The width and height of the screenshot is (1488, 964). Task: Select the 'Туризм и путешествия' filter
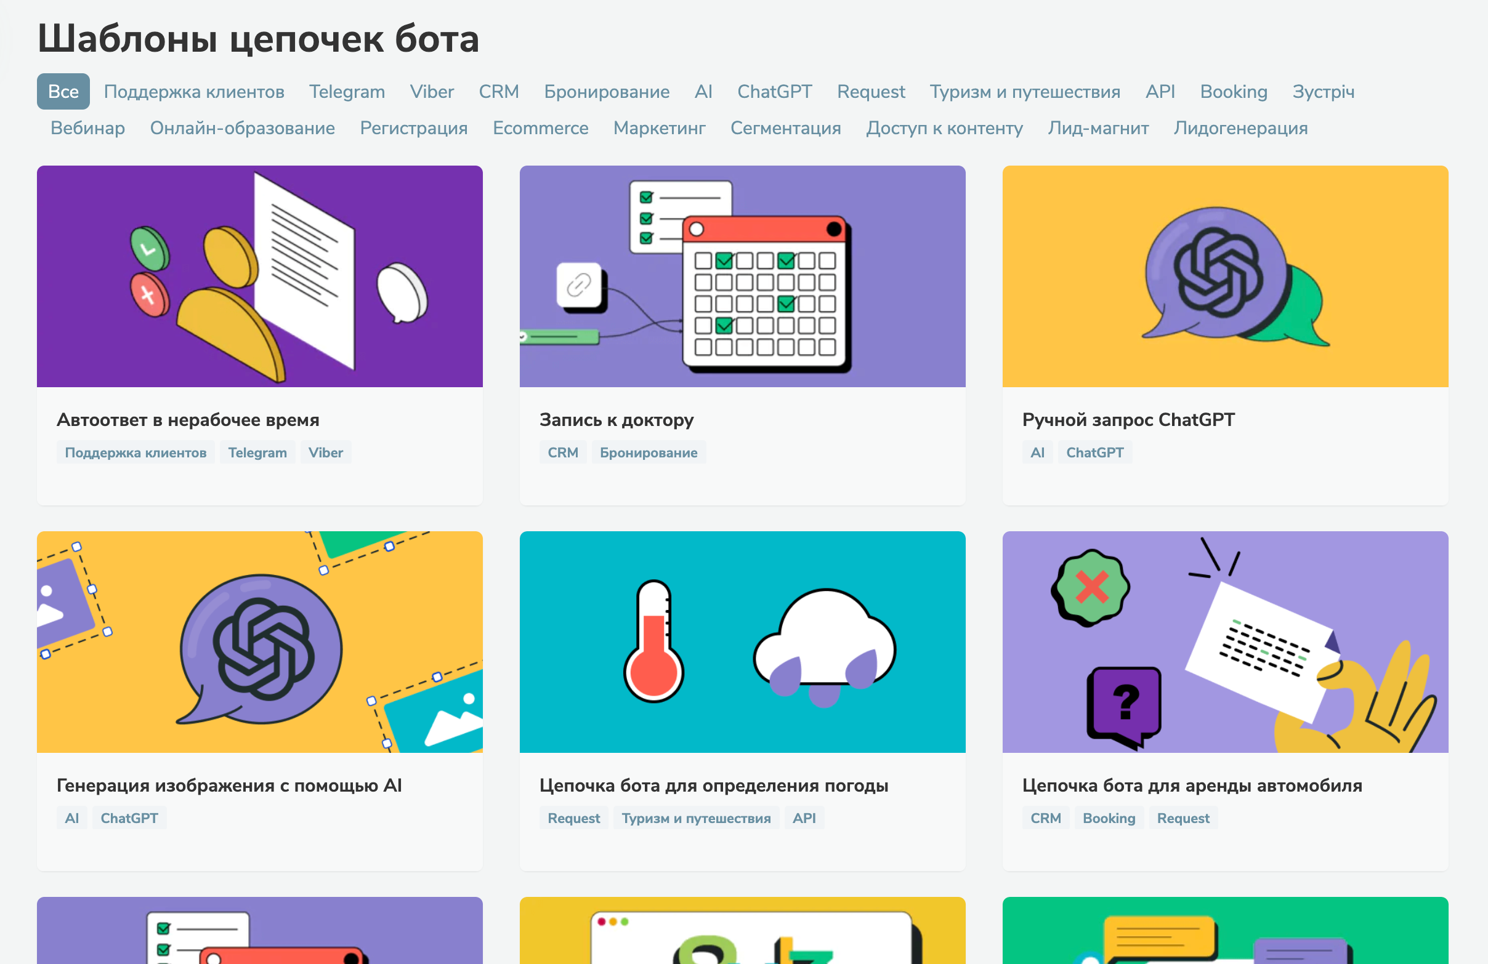tap(1025, 91)
